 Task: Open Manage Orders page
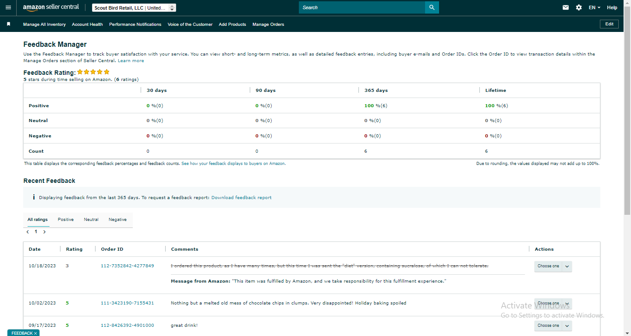[268, 24]
